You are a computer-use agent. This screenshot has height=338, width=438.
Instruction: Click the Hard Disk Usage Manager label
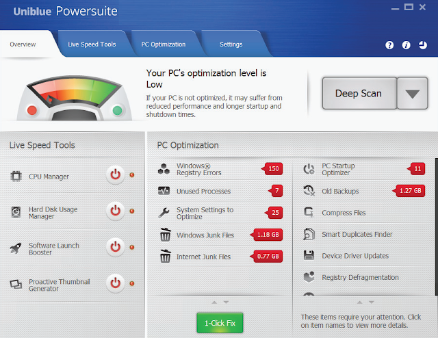click(53, 213)
